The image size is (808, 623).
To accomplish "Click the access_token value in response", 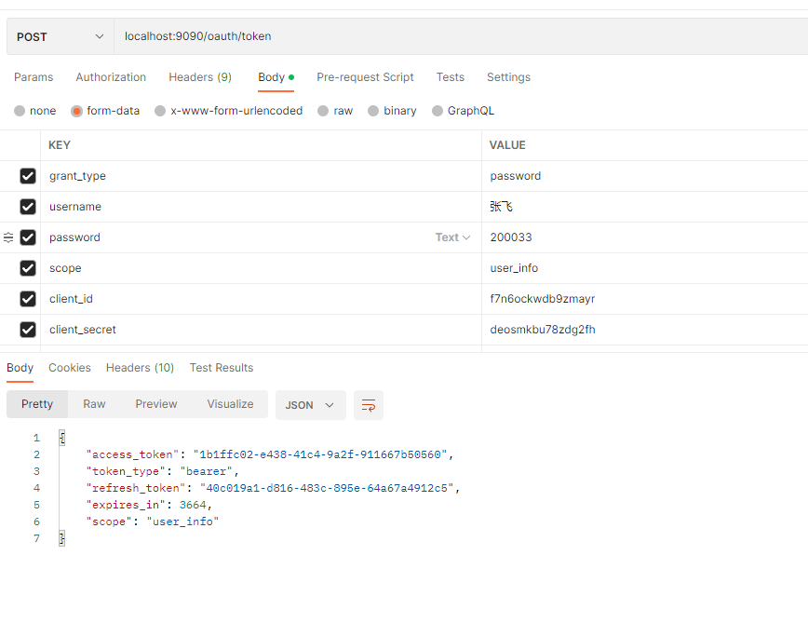I will click(x=320, y=454).
